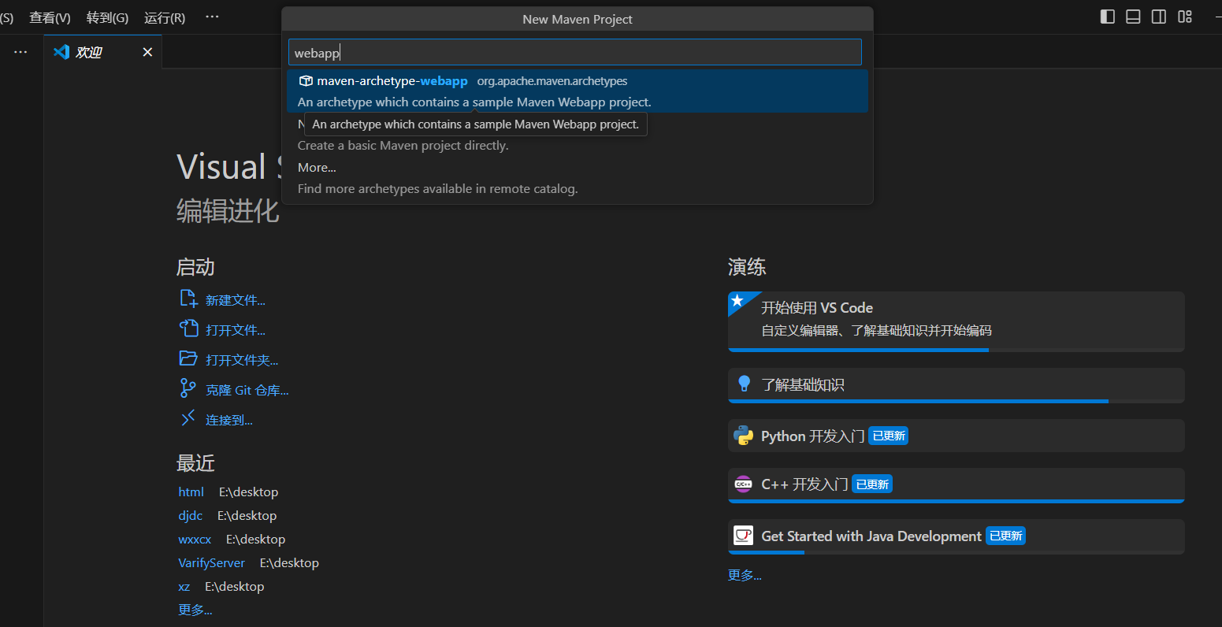Toggle secondary side bar layout icon
The image size is (1222, 627).
point(1159,17)
